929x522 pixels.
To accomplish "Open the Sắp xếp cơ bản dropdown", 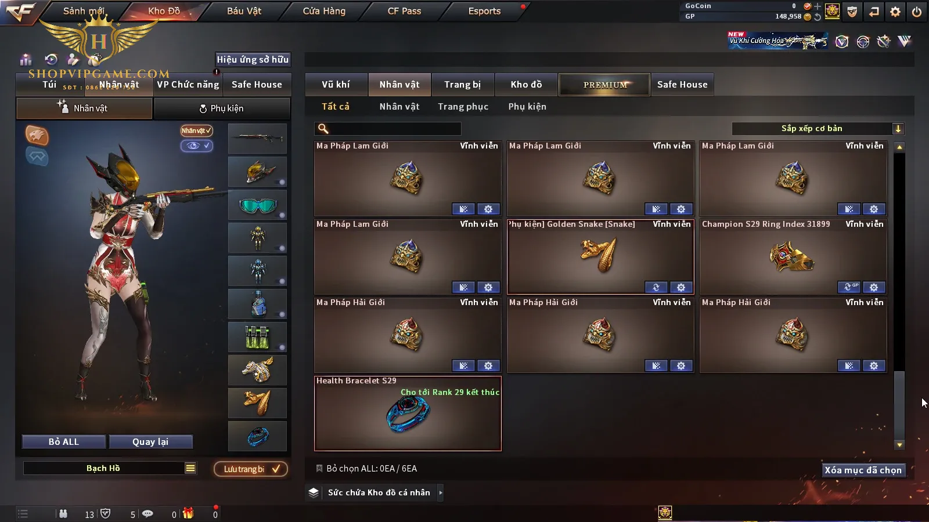I will click(818, 129).
